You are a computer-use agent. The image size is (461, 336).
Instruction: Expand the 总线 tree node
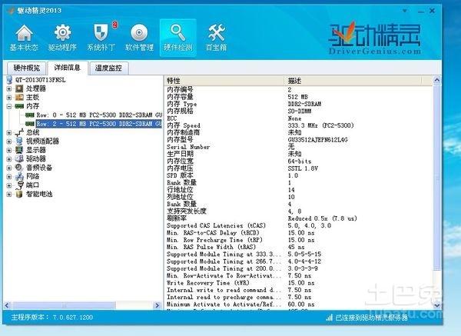coord(9,133)
